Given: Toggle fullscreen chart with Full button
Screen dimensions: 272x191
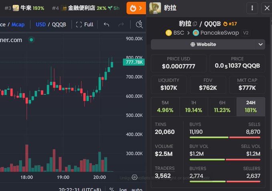Looking at the screenshot, I should 85,25.
